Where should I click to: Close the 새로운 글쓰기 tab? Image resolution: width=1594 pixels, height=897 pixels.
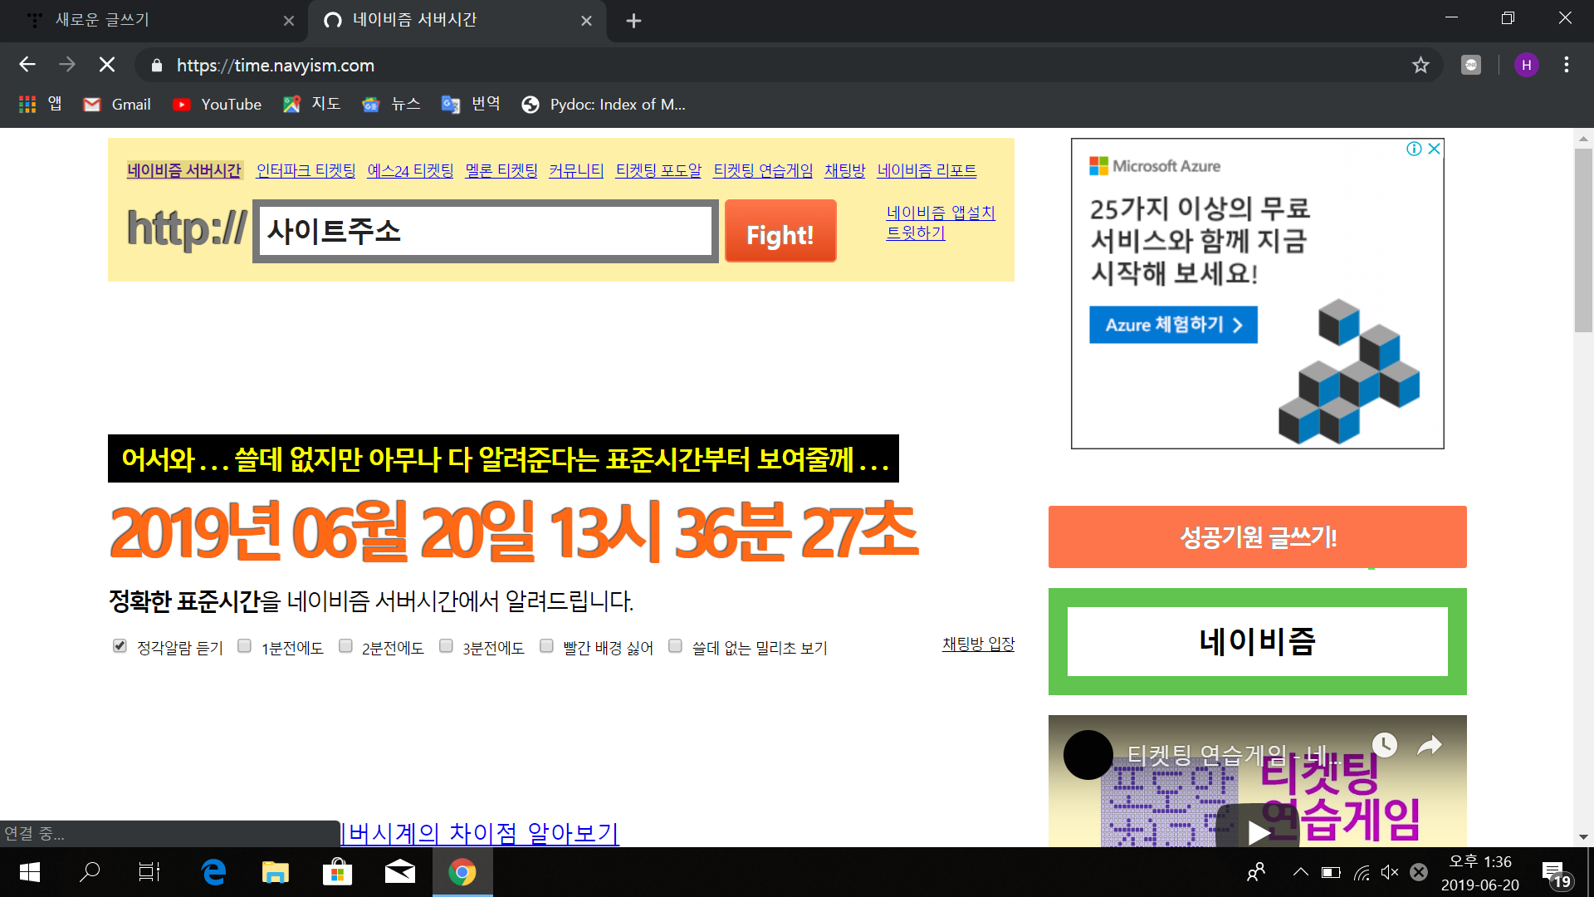tap(289, 21)
